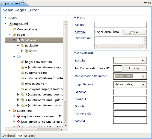Collapse the Pages folder node

pyautogui.click(x=10, y=35)
